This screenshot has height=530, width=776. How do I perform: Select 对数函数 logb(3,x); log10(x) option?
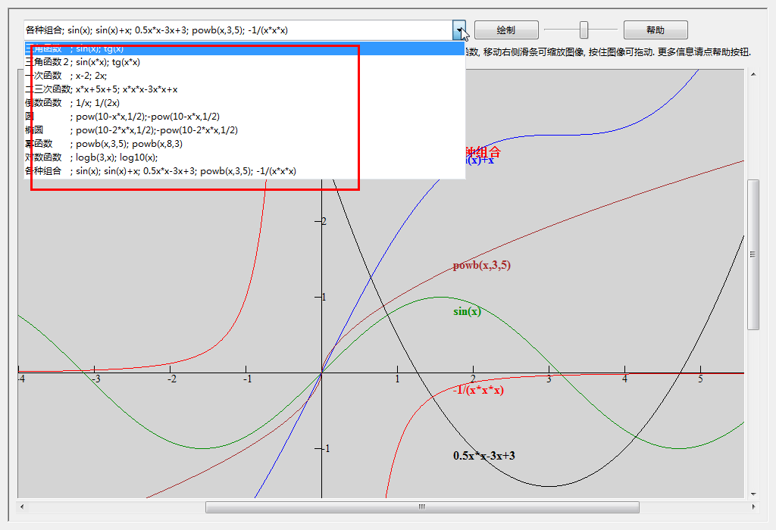click(x=245, y=157)
